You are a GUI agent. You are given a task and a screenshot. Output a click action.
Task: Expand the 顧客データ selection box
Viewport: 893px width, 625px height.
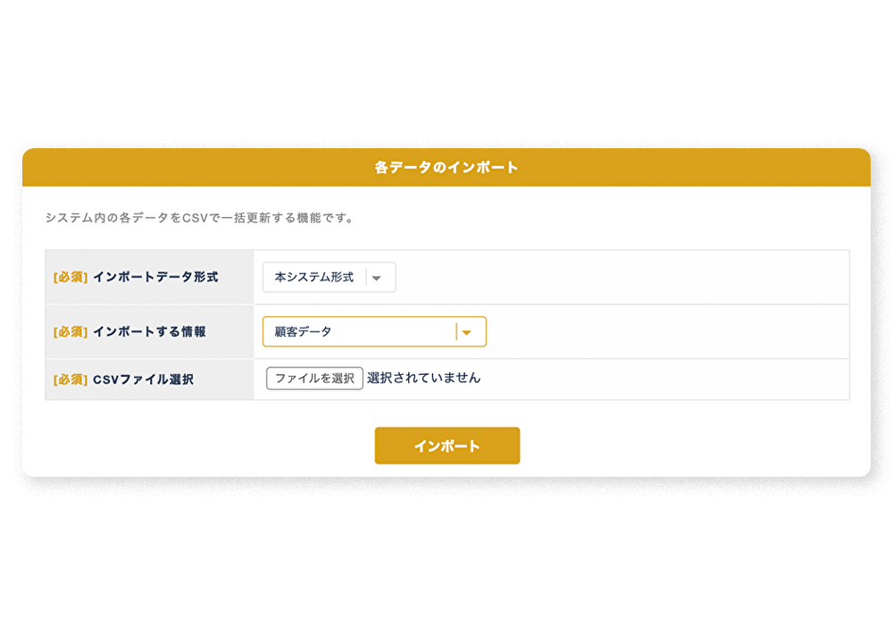point(357,332)
